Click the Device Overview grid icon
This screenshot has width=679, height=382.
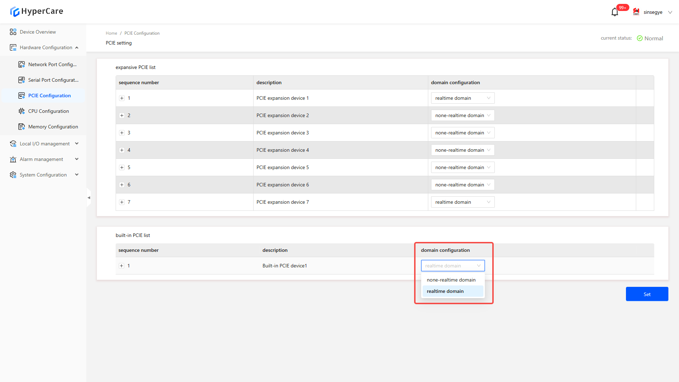click(x=13, y=32)
